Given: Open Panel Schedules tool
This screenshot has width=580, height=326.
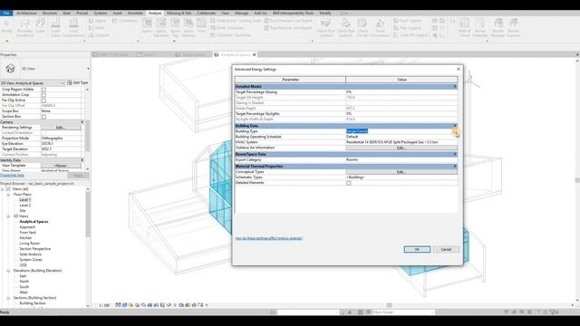Looking at the screenshot, I should tap(227, 28).
